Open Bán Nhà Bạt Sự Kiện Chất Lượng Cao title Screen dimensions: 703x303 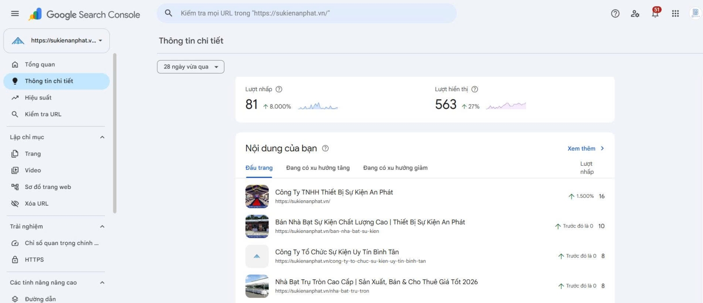(x=370, y=222)
